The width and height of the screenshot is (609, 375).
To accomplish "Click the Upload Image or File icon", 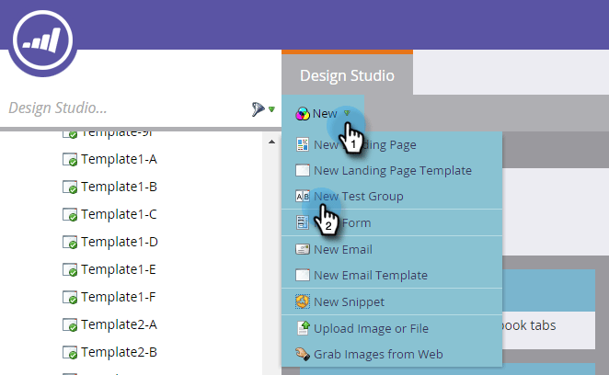I will (x=303, y=328).
